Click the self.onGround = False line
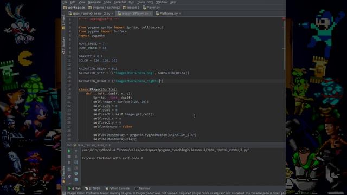This screenshot has width=347, height=195. click(x=113, y=127)
